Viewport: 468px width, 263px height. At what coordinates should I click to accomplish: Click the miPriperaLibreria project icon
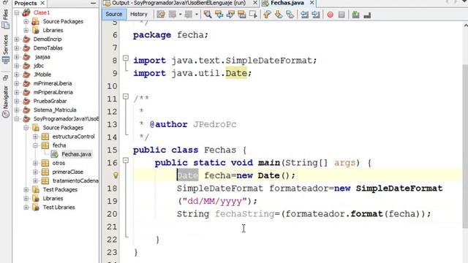[26, 92]
